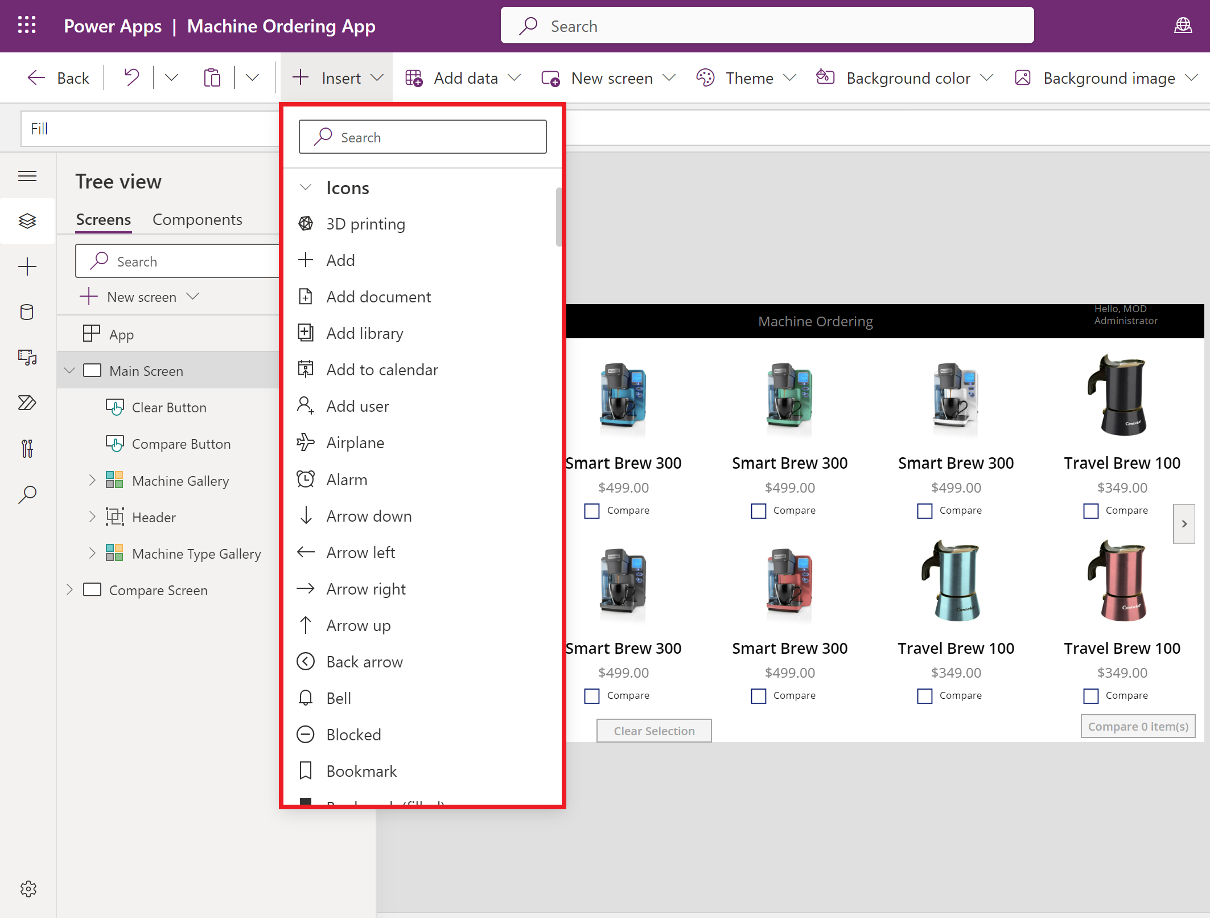Viewport: 1210px width, 918px height.
Task: Click the gallery next arrow
Action: coord(1184,524)
